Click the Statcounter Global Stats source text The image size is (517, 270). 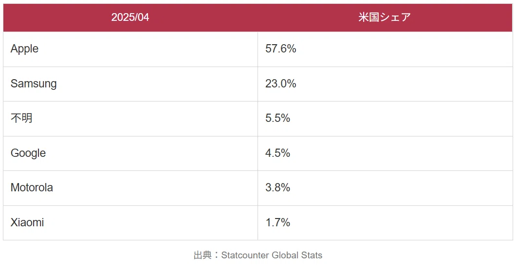[x=272, y=255]
